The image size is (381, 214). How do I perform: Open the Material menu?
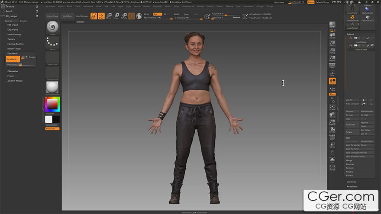157,6
